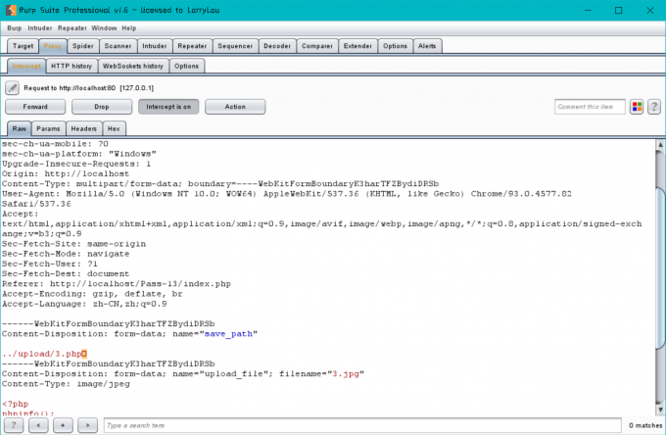Open the Repeater tool tab
666x435 pixels.
point(192,46)
